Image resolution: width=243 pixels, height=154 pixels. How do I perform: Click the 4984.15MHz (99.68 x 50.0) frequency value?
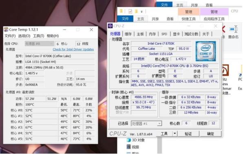60,67
